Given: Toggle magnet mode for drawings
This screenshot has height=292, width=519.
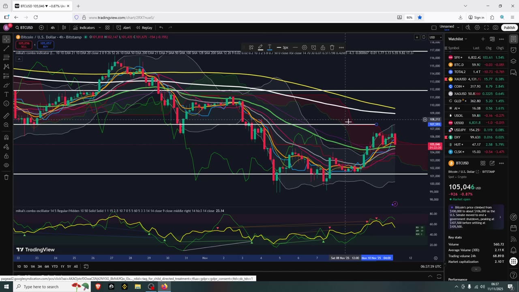Looking at the screenshot, I should coord(6,137).
